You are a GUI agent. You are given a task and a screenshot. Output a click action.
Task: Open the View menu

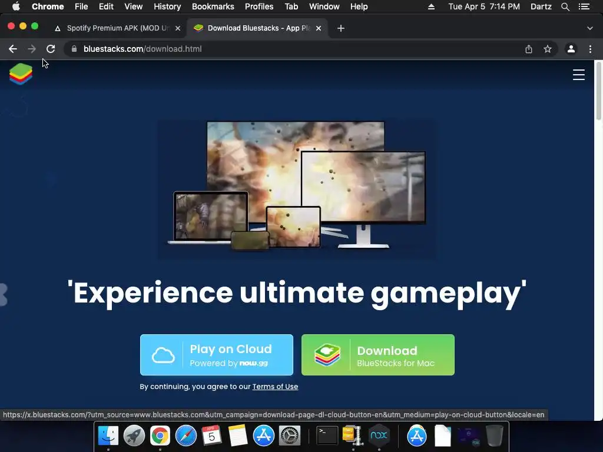(134, 6)
